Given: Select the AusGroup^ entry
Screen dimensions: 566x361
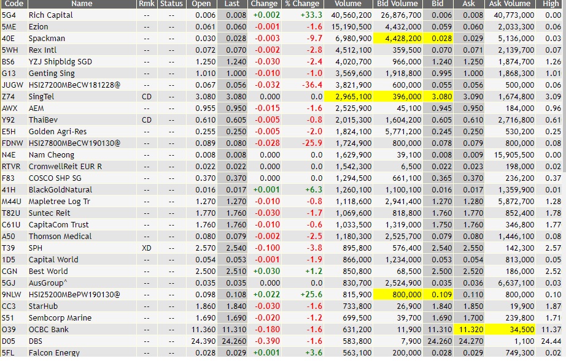Looking at the screenshot, I should point(48,283).
